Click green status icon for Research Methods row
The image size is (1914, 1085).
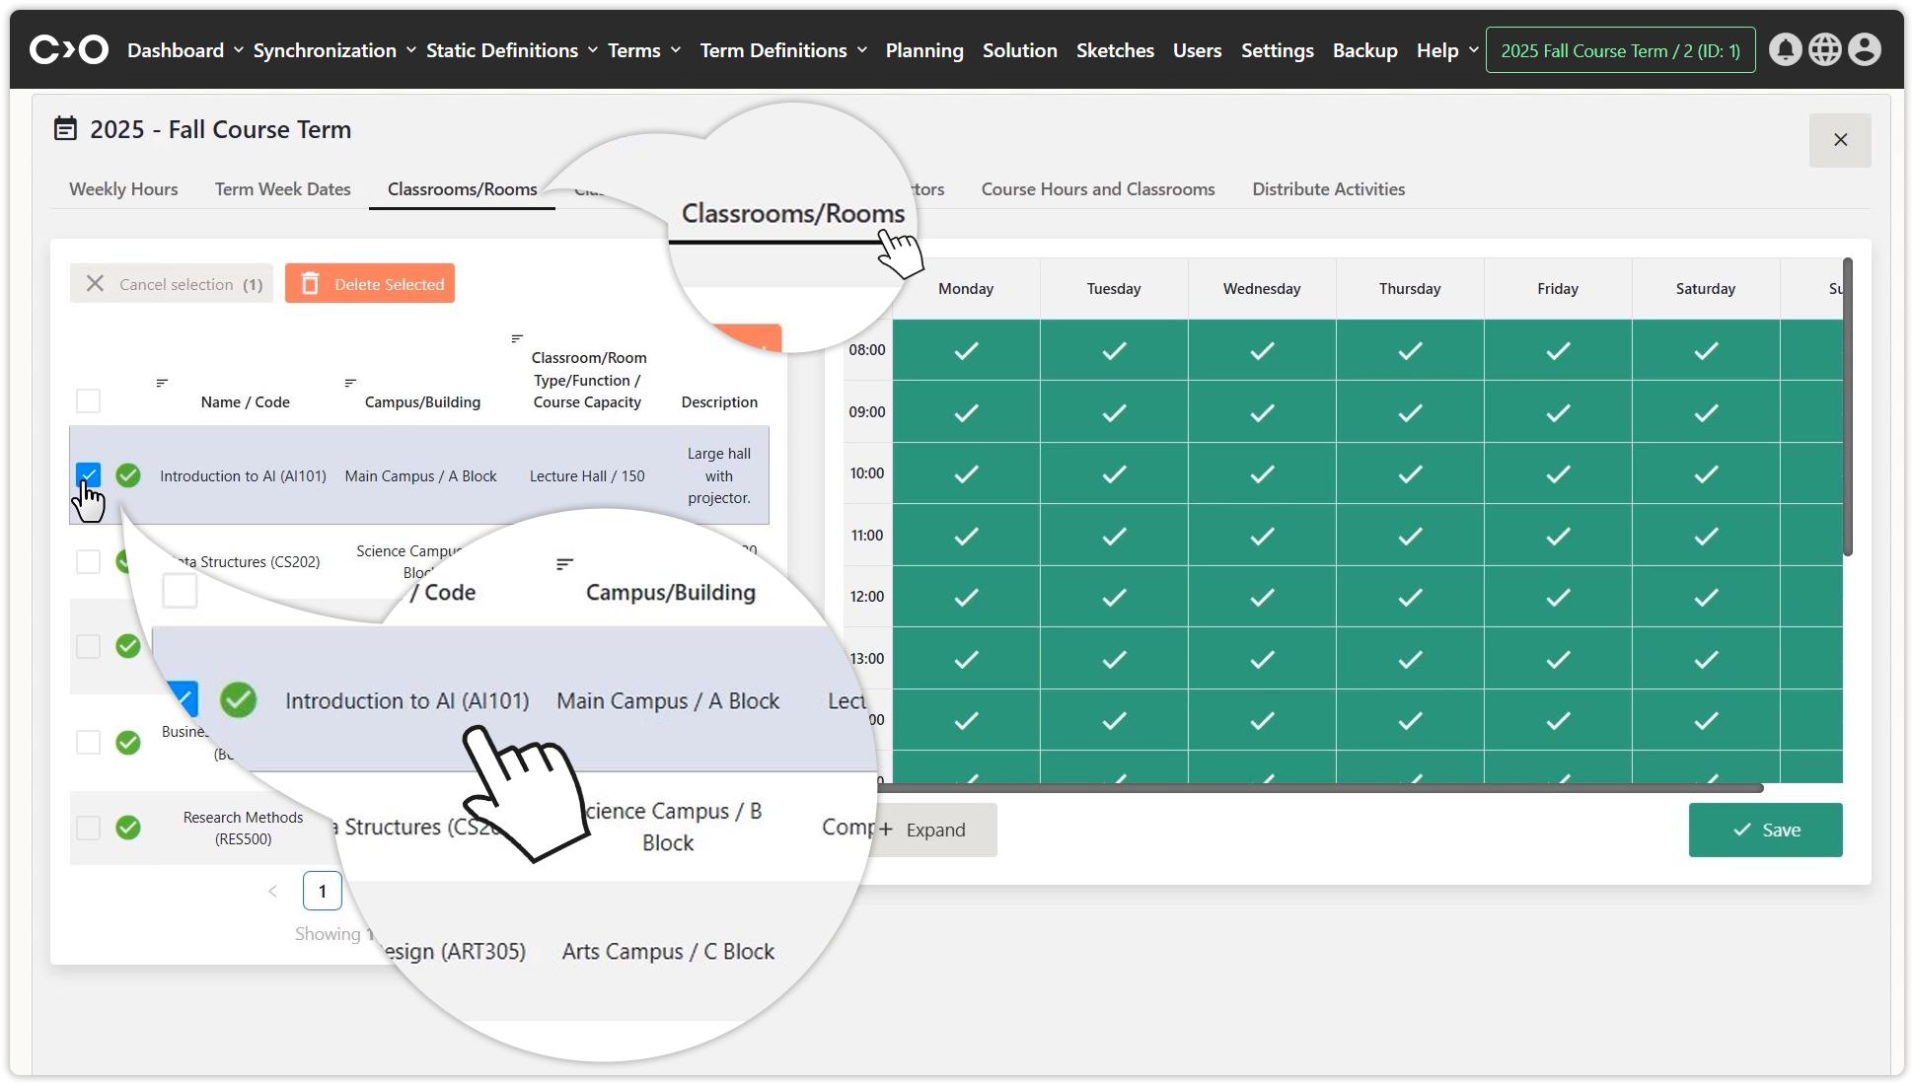coord(128,828)
